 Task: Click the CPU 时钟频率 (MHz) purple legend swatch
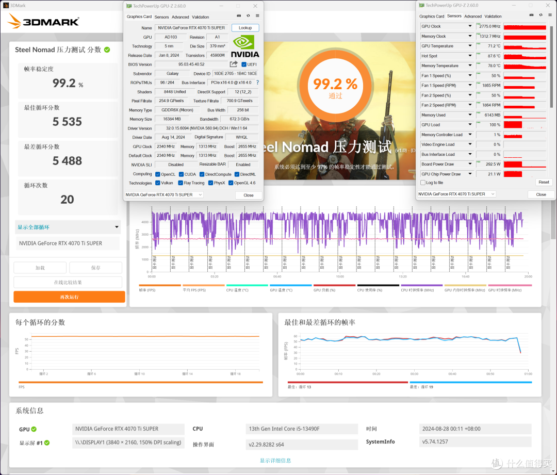(x=422, y=285)
